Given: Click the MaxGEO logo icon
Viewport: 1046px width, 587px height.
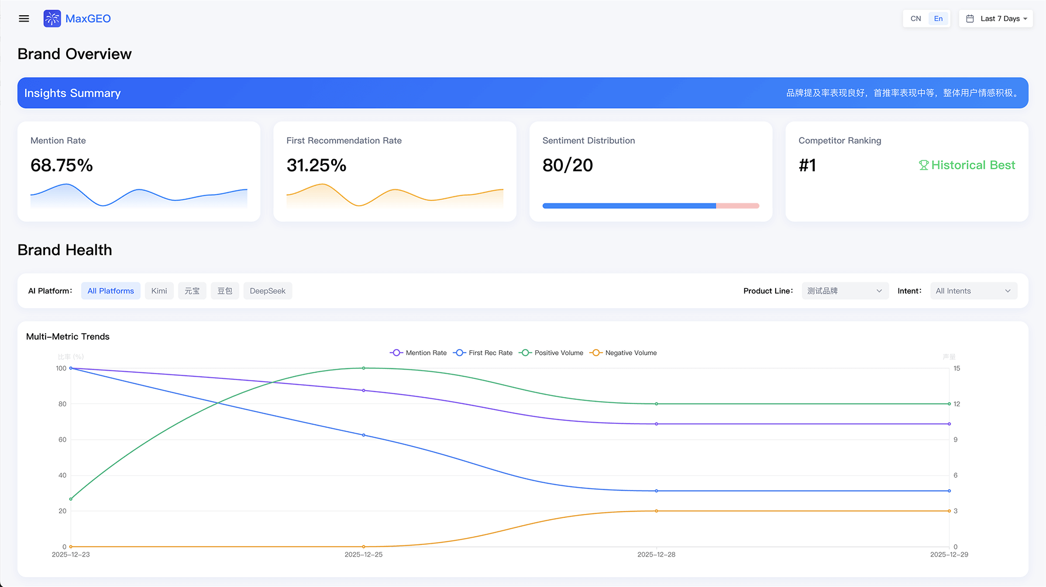Looking at the screenshot, I should click(x=51, y=18).
